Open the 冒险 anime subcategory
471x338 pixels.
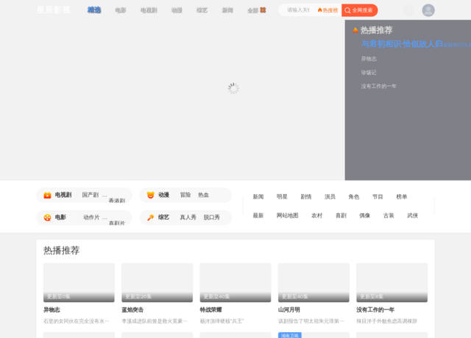click(x=185, y=195)
